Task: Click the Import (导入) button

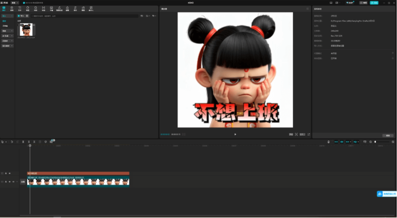Action: 21,16
